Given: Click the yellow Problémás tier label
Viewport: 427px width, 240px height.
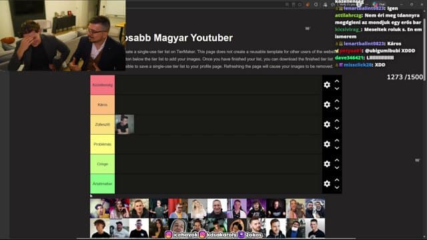Looking at the screenshot, I should (102, 144).
